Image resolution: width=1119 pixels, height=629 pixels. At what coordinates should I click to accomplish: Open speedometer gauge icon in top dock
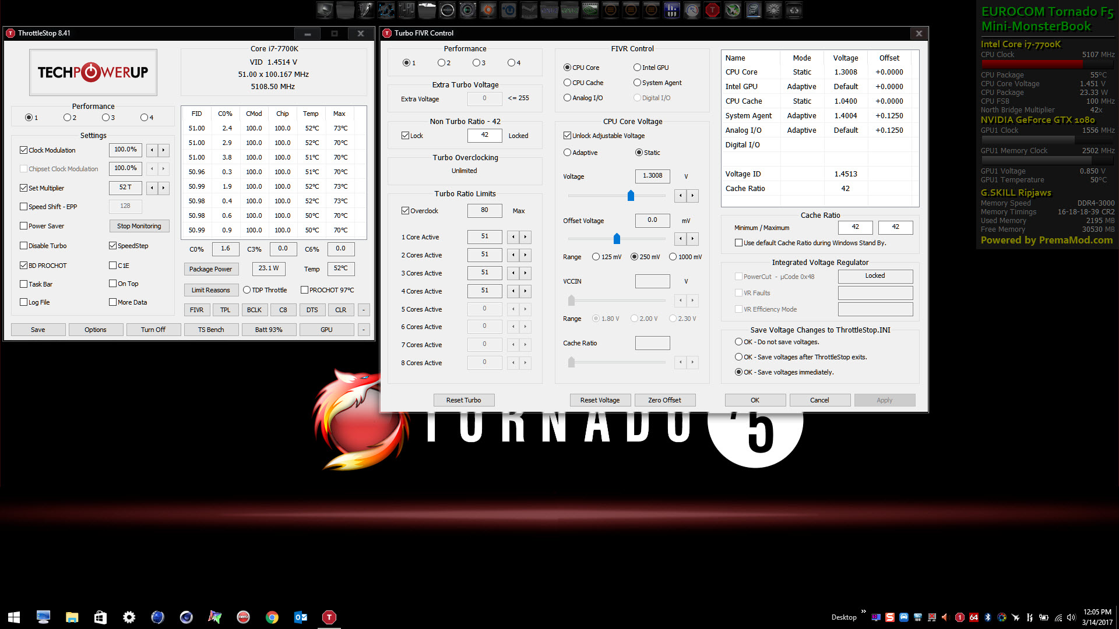coord(692,10)
